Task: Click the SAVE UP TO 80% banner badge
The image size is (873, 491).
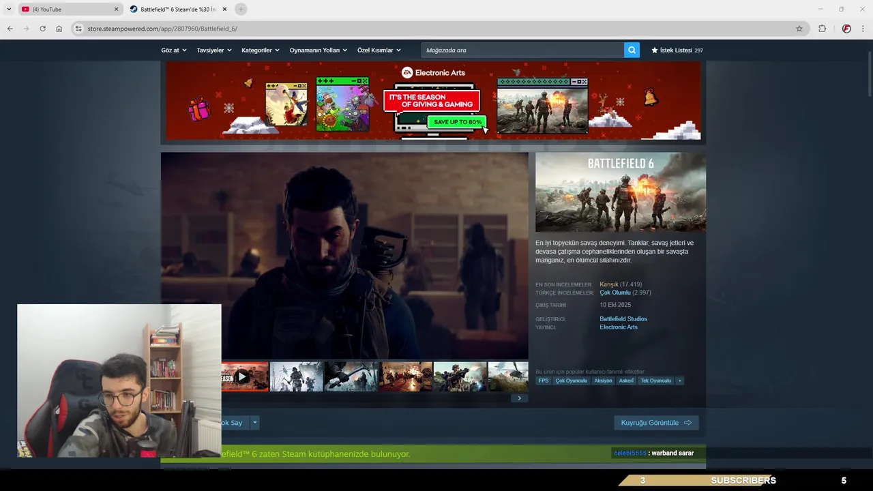Action: [x=457, y=122]
